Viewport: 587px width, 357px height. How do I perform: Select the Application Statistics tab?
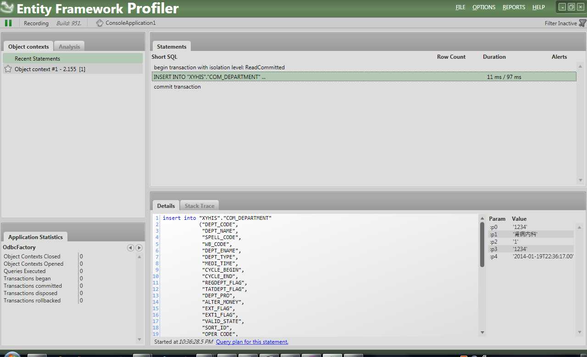point(35,237)
